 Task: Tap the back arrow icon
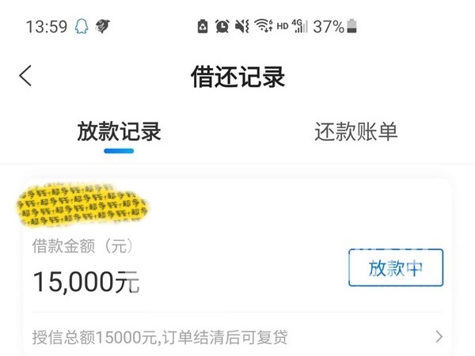pos(25,76)
